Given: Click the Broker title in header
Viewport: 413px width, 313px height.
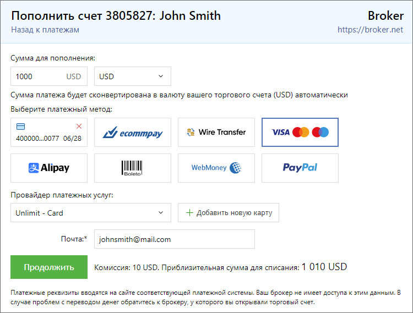Looking at the screenshot, I should (385, 15).
